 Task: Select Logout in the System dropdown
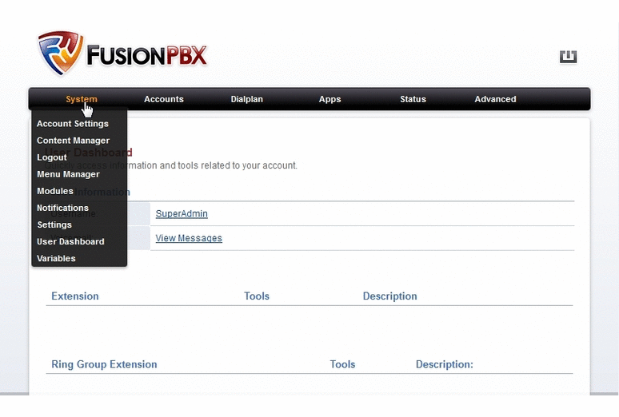click(x=52, y=157)
